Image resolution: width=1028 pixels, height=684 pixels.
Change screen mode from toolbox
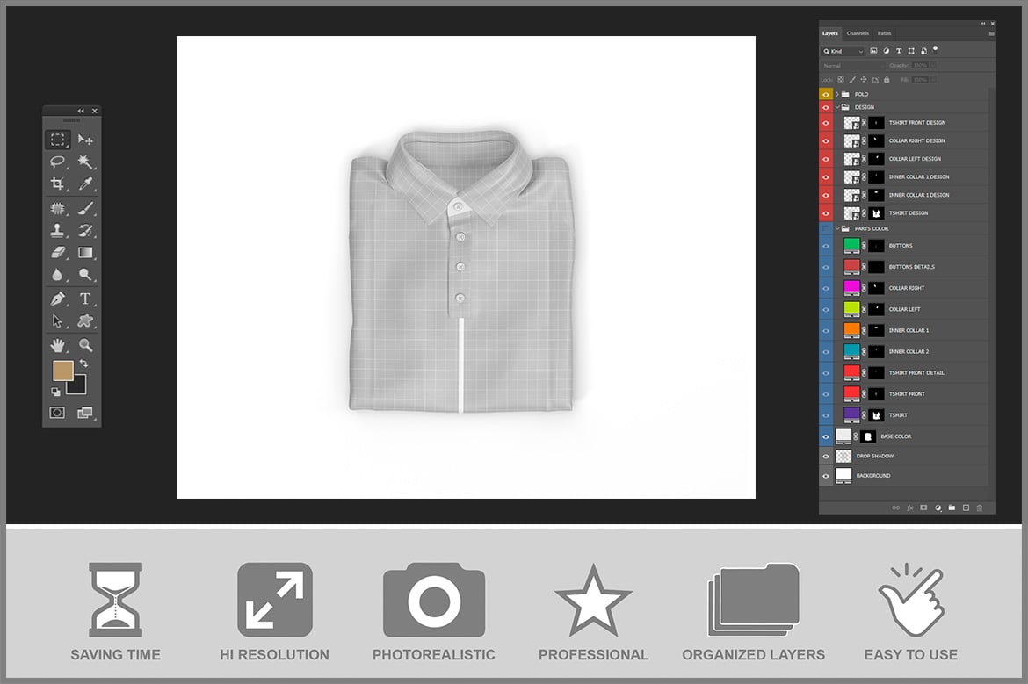pos(85,412)
